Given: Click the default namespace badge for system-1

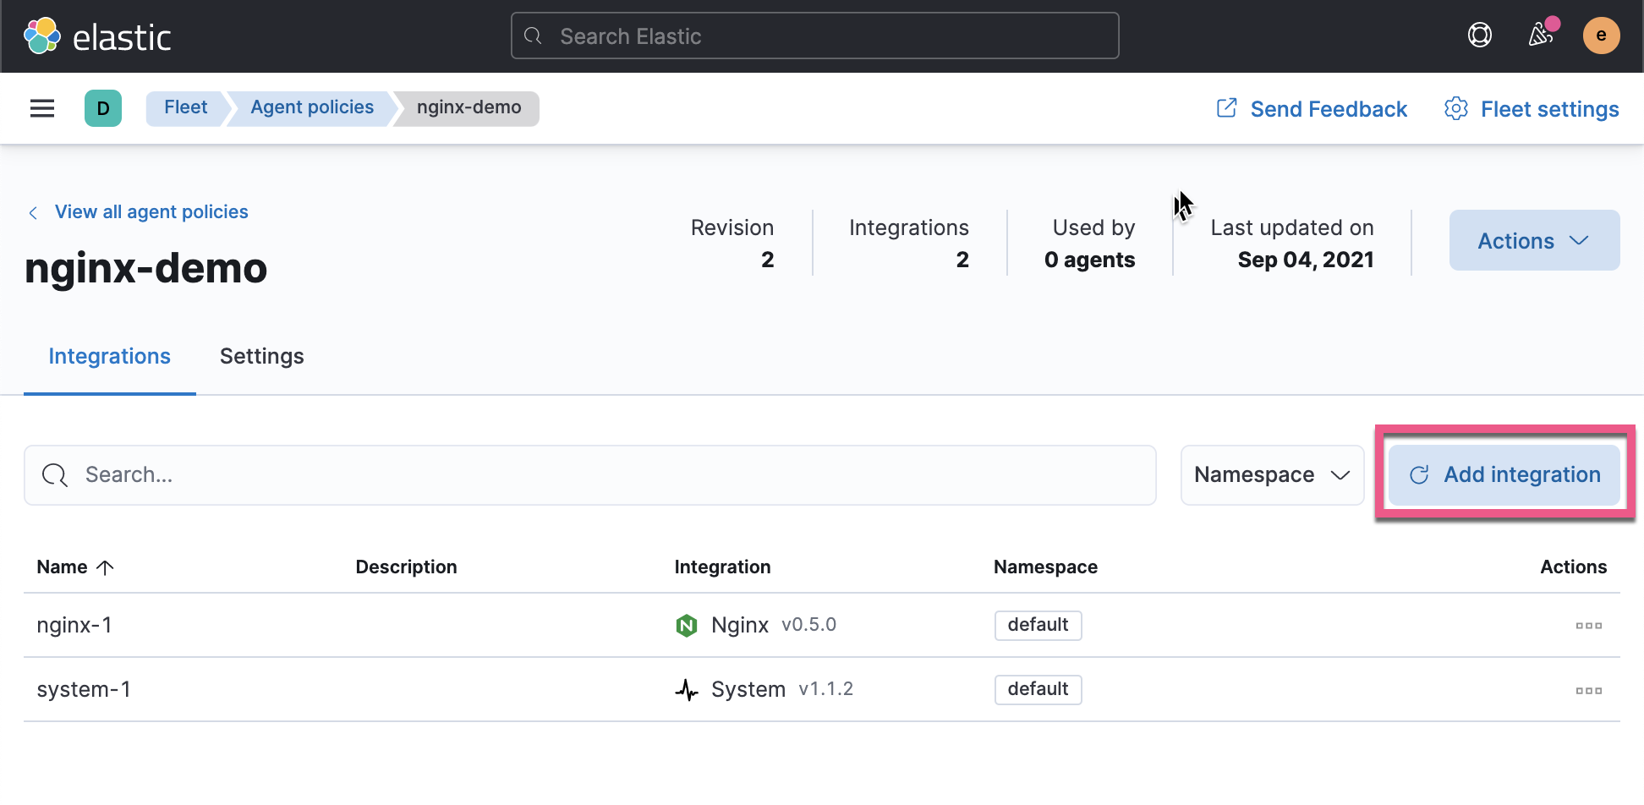Looking at the screenshot, I should (x=1038, y=689).
